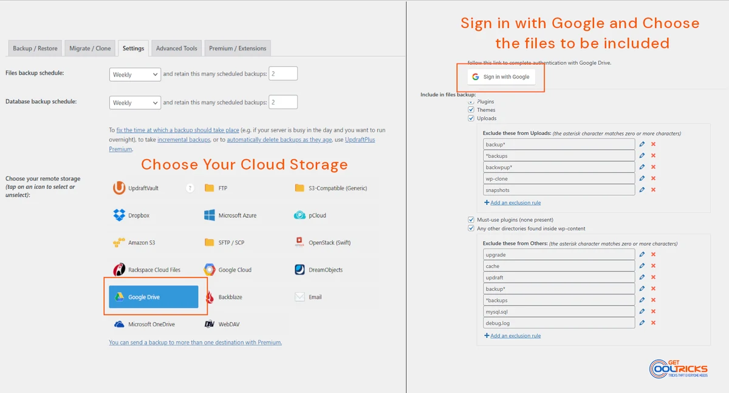Open the Migrate / Clone tab
This screenshot has height=393, width=729.
pos(90,49)
